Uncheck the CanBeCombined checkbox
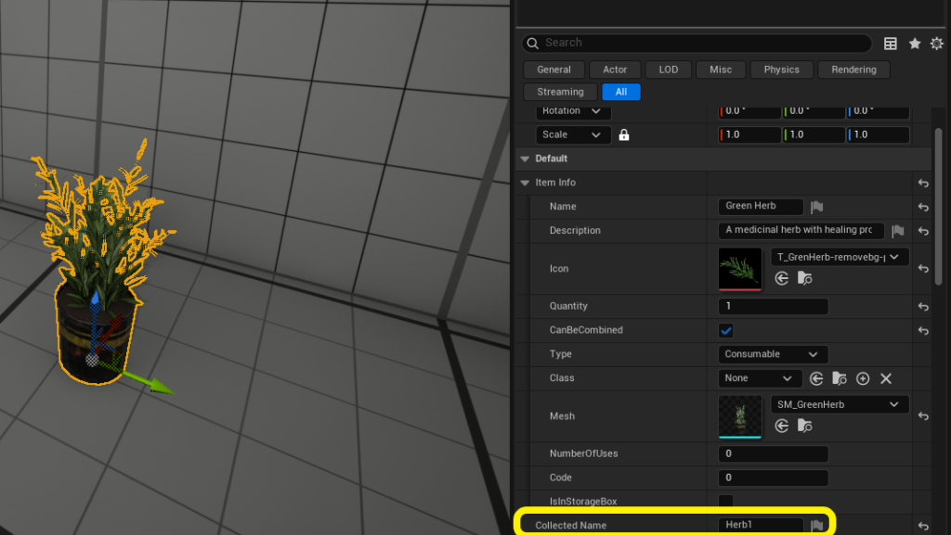Screen dimensions: 951x535 coord(726,330)
